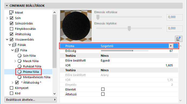The width and height of the screenshot is (187, 104).
Task: Click the Elmosás léptéke value field
Action: click(x=175, y=28)
